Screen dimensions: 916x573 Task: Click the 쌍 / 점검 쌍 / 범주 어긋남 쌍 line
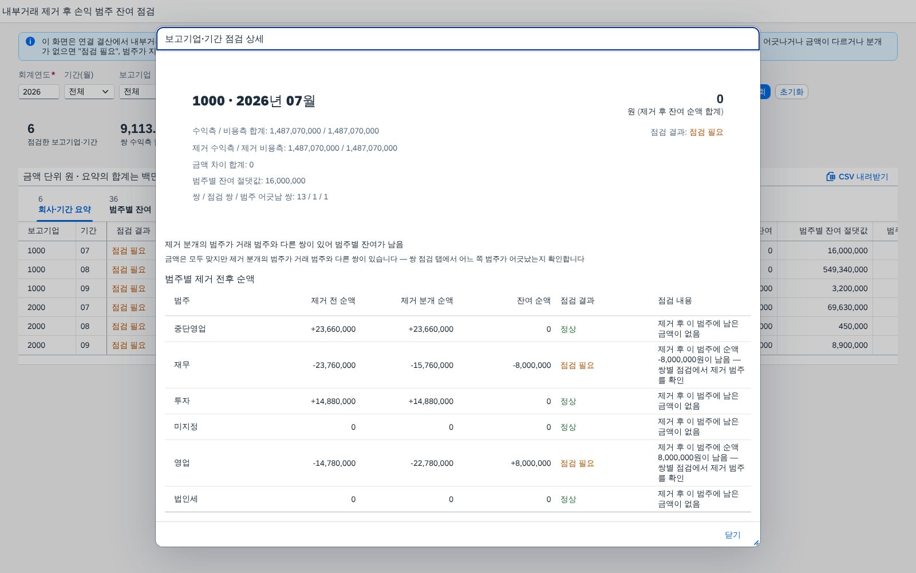[x=260, y=197]
